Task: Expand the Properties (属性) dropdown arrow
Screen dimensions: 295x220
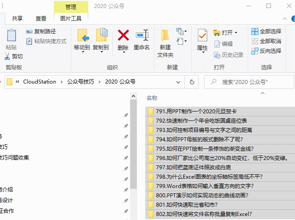Action: click(x=203, y=52)
